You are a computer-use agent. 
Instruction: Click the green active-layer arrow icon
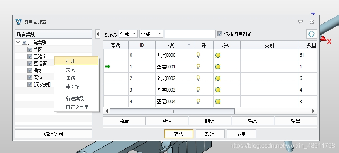pos(108,66)
